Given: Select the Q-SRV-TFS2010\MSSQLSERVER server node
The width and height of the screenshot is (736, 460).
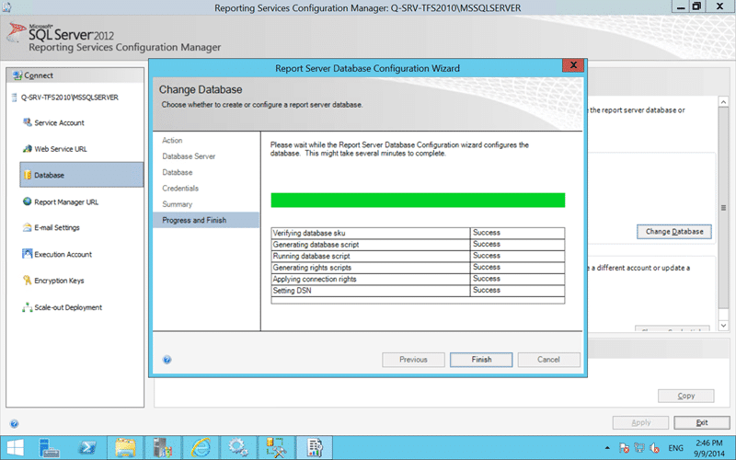Looking at the screenshot, I should [x=69, y=98].
